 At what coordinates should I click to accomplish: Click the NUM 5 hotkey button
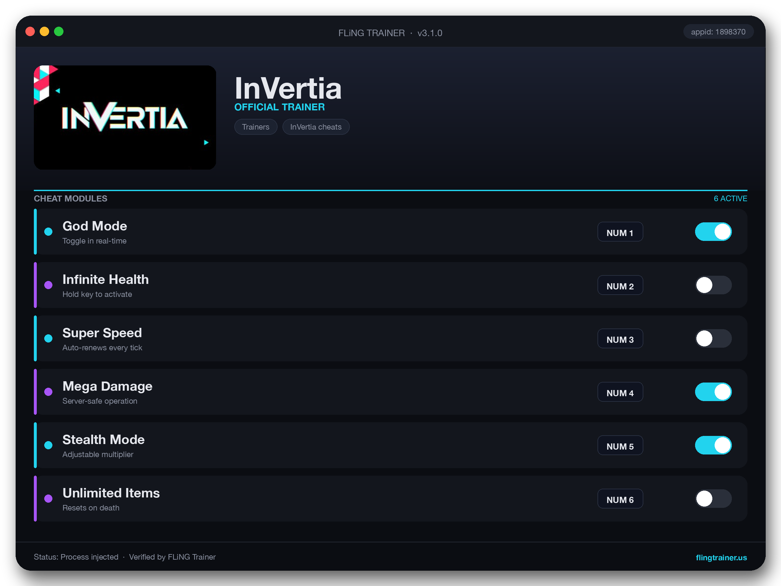coord(620,445)
